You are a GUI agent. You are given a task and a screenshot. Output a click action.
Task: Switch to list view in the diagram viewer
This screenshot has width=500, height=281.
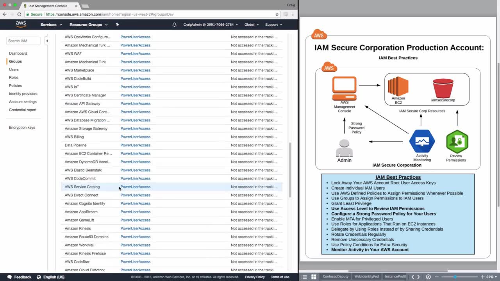(304, 277)
